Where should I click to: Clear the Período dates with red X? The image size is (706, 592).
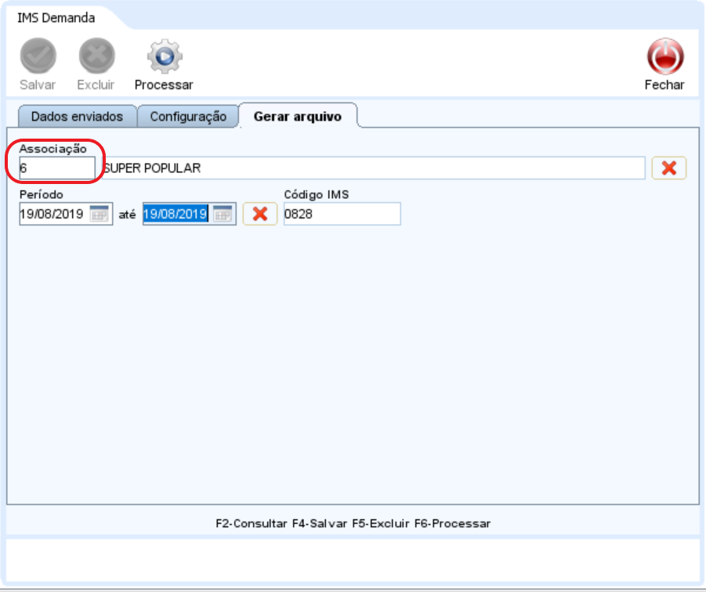(260, 214)
